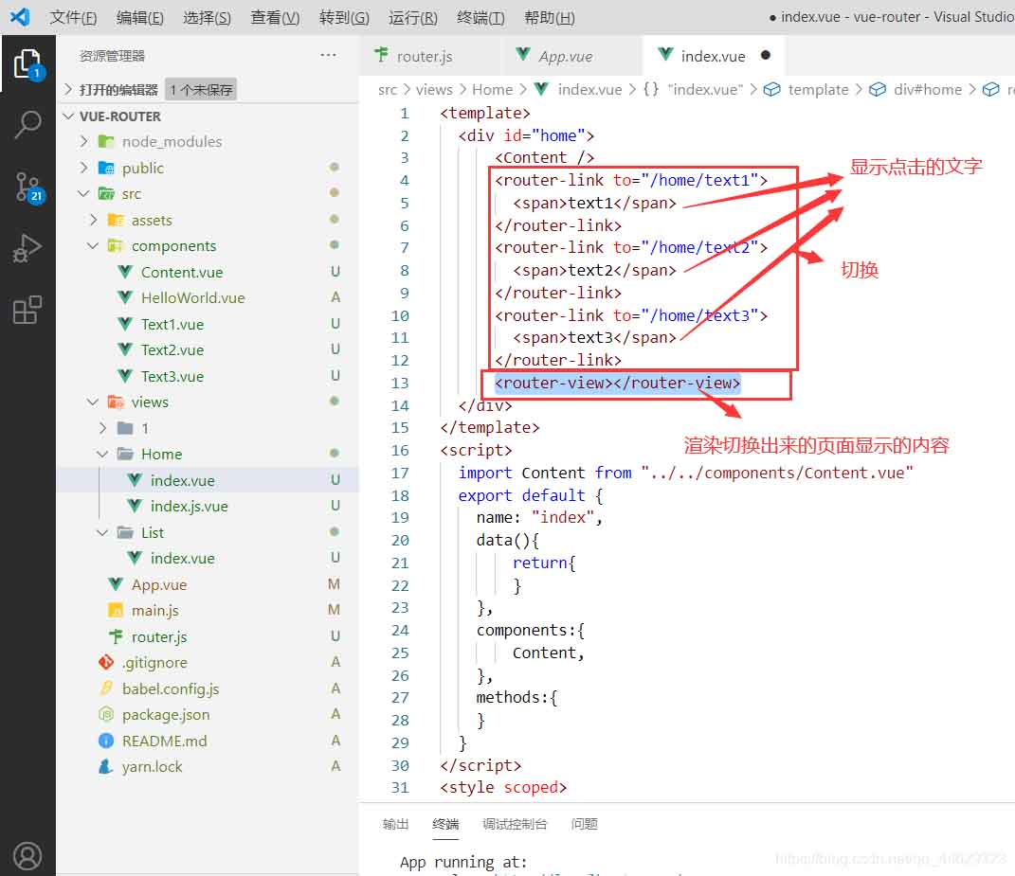
Task: Click the router.js file icon in tree
Action: [x=116, y=636]
